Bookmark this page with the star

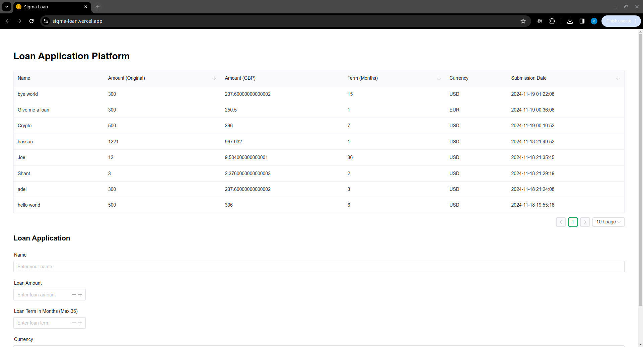[523, 21]
